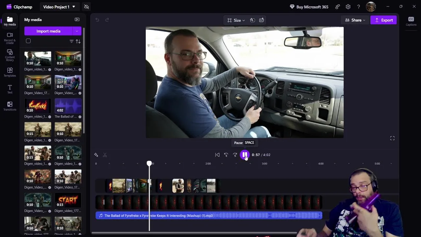The width and height of the screenshot is (421, 237).
Task: Click the media panel vertical scrollbar
Action: click(84, 81)
